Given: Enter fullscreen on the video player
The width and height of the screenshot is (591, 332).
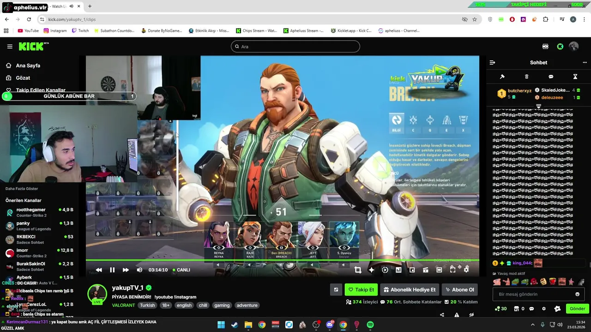Looking at the screenshot, I should [453, 270].
